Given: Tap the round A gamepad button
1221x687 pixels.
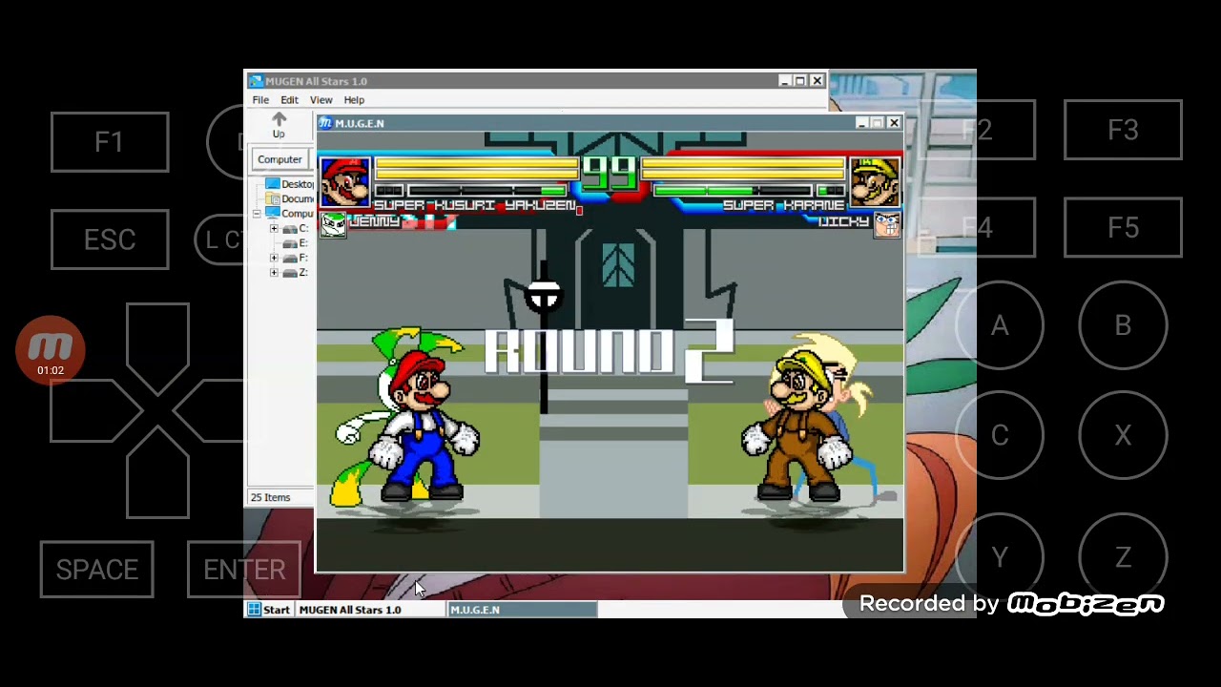Looking at the screenshot, I should tap(999, 326).
